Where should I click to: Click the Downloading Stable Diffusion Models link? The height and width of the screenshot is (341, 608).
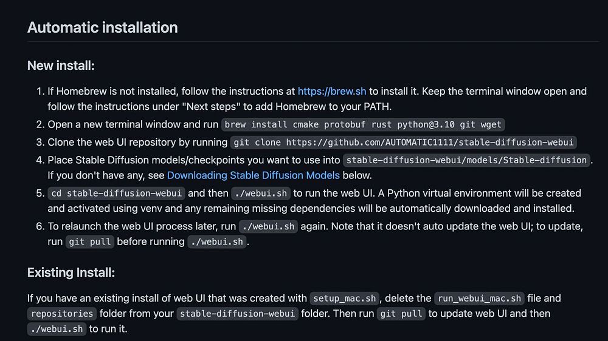tap(253, 176)
